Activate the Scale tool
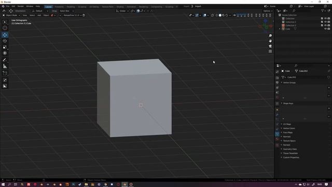The width and height of the screenshot is (332, 187). click(5, 47)
